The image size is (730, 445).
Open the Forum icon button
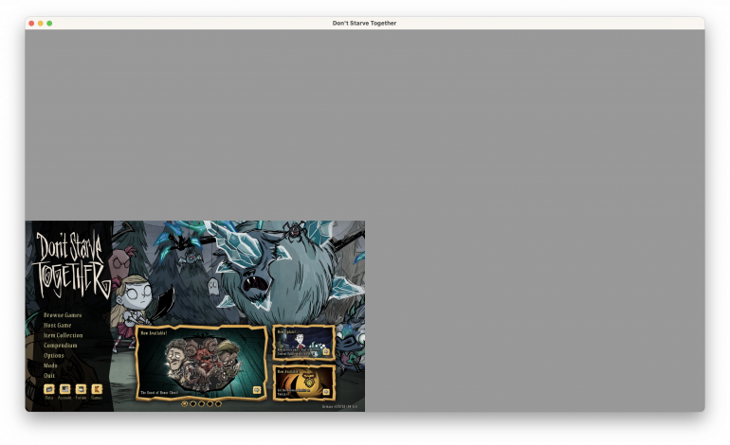point(81,389)
